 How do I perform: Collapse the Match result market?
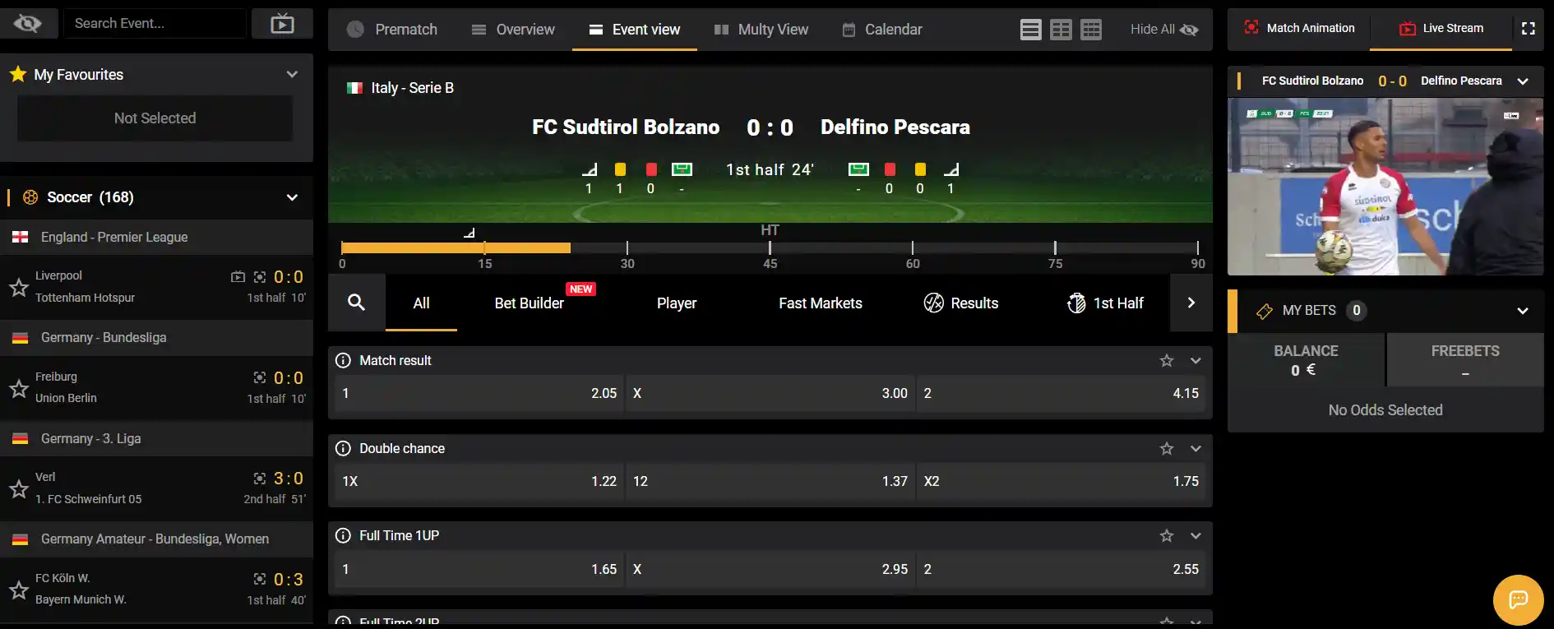click(1196, 360)
